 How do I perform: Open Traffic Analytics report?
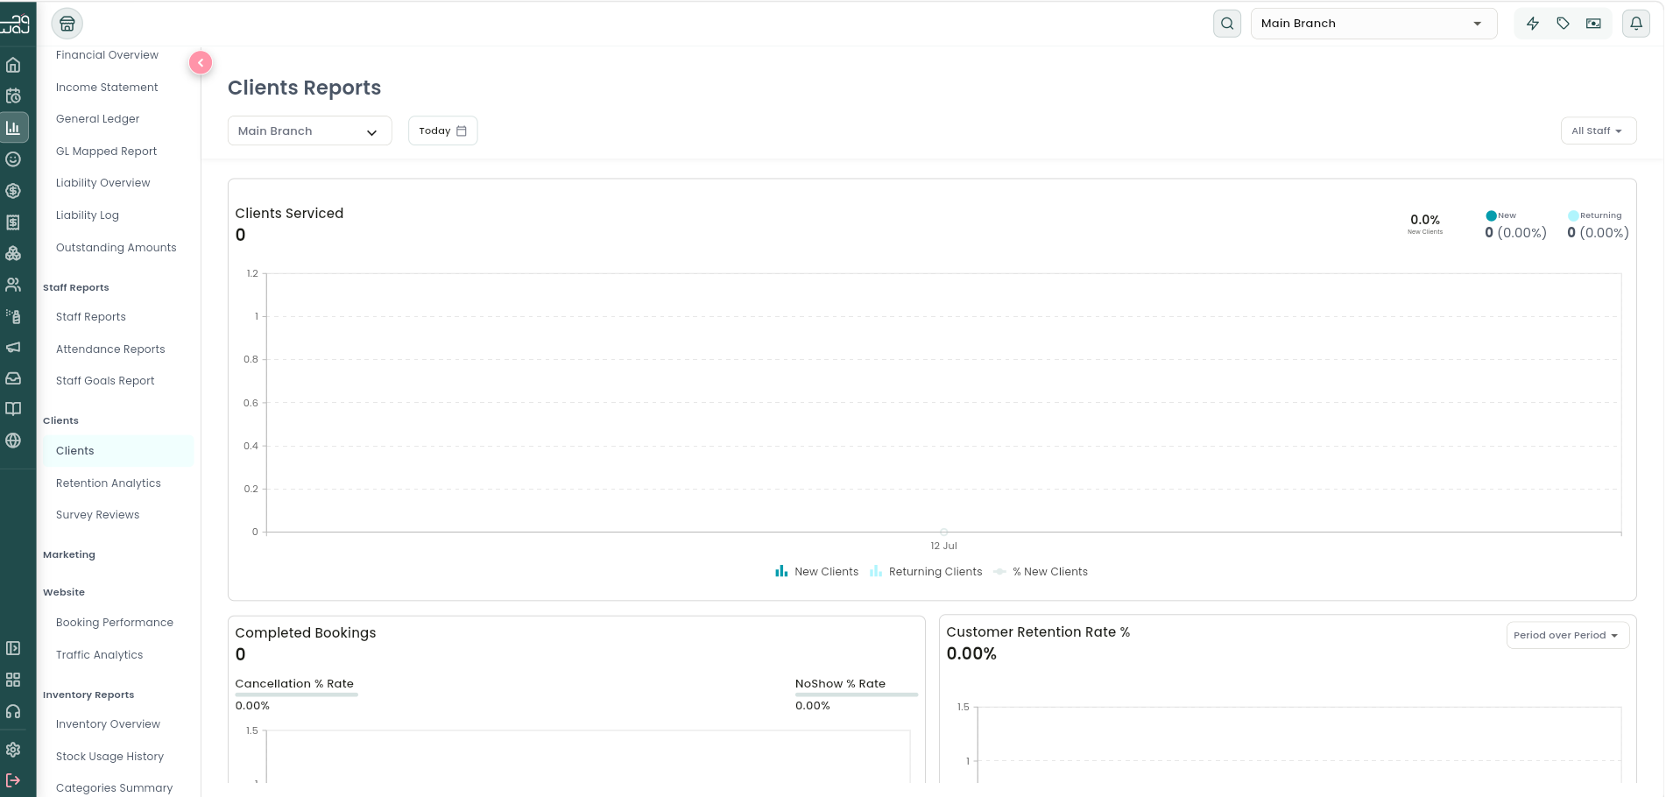99,655
